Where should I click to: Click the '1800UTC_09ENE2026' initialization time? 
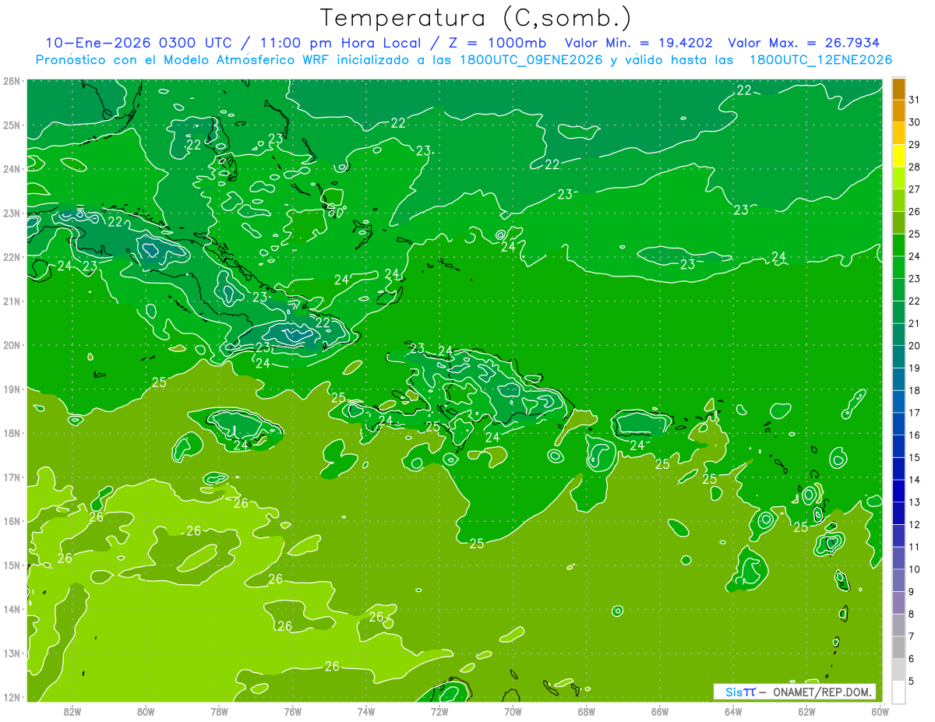[532, 60]
